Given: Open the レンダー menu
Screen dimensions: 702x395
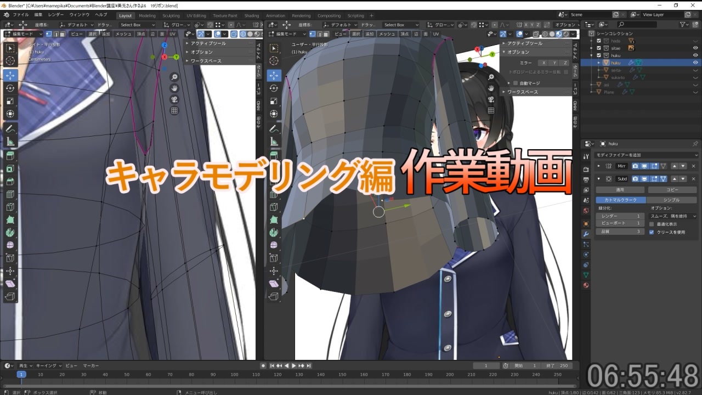Looking at the screenshot, I should [56, 14].
